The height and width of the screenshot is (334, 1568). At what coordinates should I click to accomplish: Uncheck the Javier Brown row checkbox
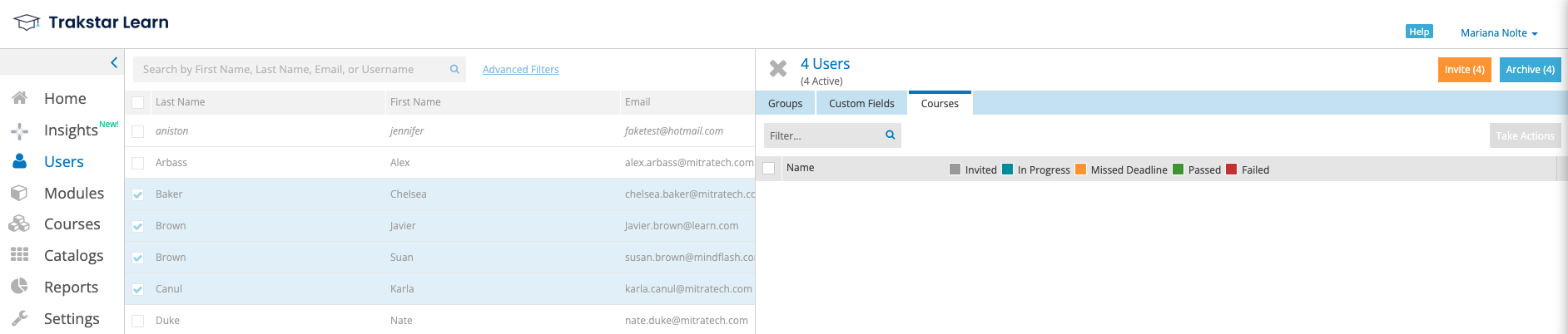click(138, 226)
